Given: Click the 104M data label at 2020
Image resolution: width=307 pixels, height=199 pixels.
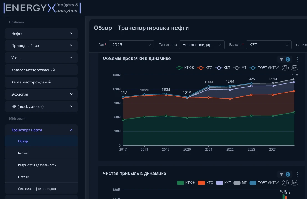Looking at the screenshot, I should (187, 93).
